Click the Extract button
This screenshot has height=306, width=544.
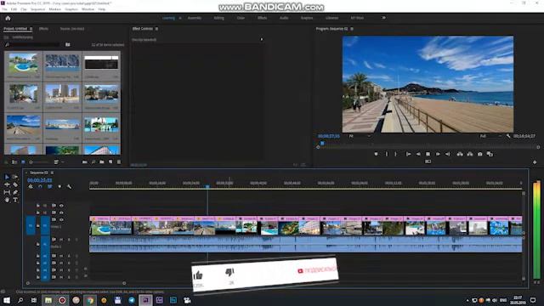470,154
